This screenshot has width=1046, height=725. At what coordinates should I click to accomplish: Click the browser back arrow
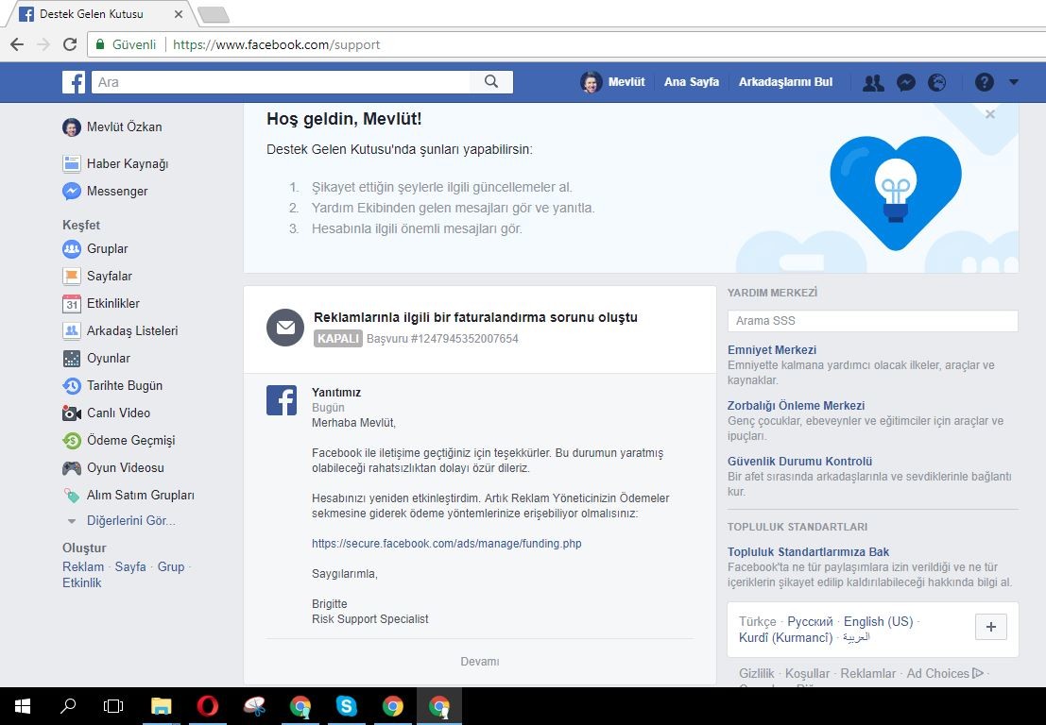click(x=17, y=44)
